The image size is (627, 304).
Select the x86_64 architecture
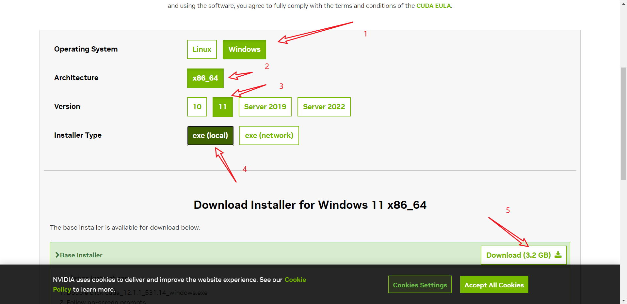(x=205, y=78)
